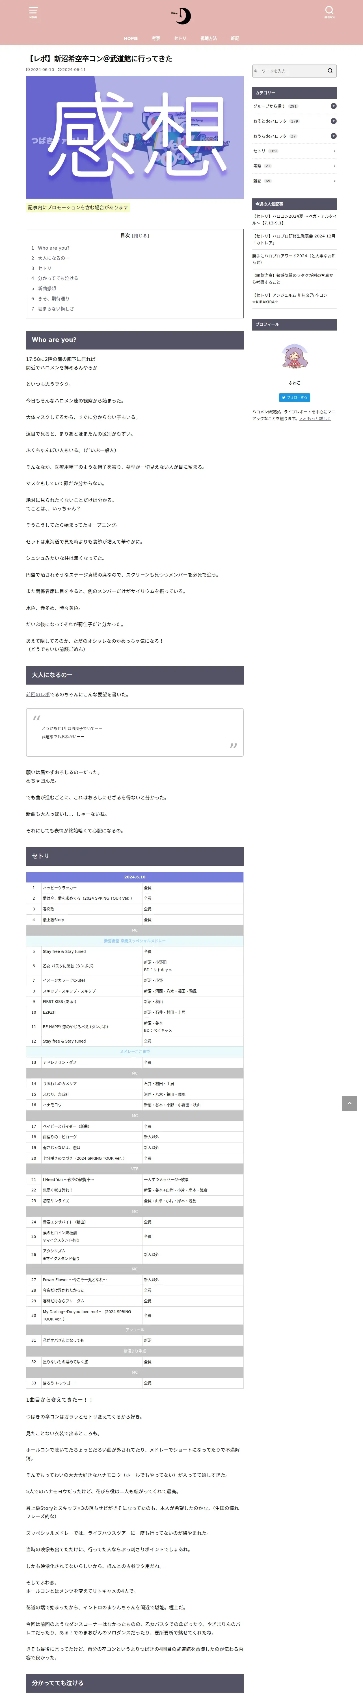The width and height of the screenshot is (363, 1698).
Task: Click setlist row 私がオバさんになっても
Action: pyautogui.click(x=134, y=1340)
